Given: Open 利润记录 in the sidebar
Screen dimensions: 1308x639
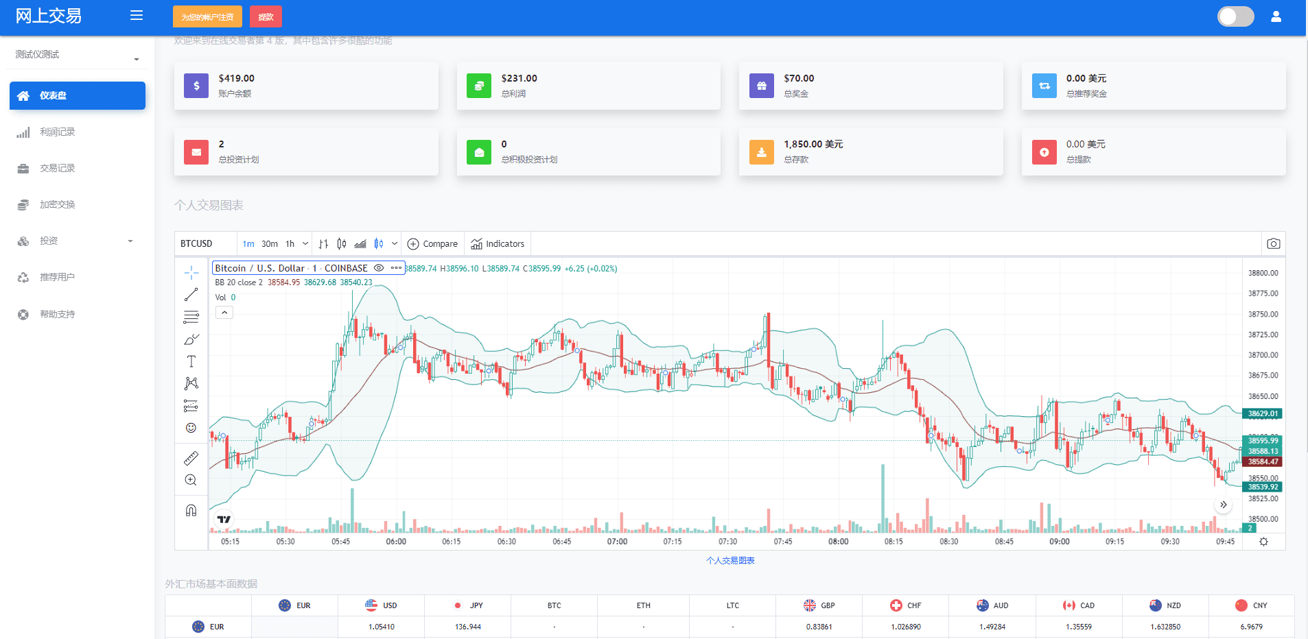Looking at the screenshot, I should pos(58,132).
